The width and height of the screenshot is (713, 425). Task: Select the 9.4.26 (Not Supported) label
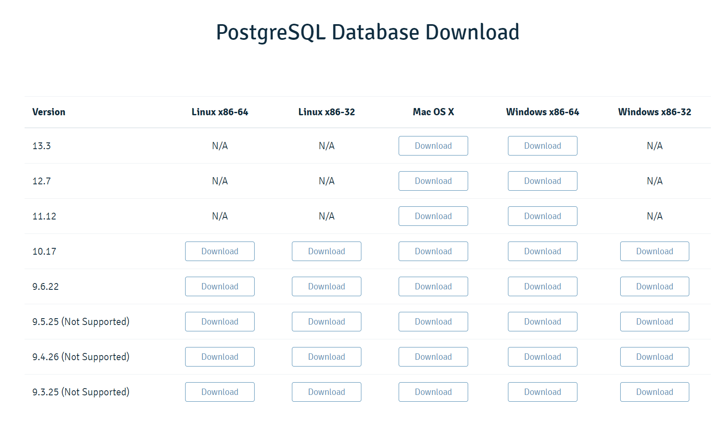point(81,357)
